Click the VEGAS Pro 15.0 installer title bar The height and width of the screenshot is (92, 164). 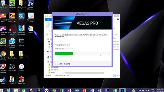[x=82, y=14]
